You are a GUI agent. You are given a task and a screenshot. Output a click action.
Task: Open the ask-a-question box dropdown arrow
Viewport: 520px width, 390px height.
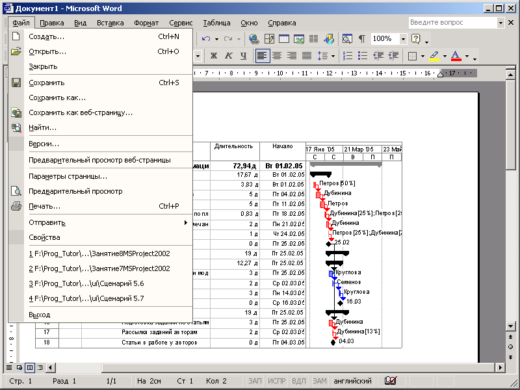[x=500, y=23]
